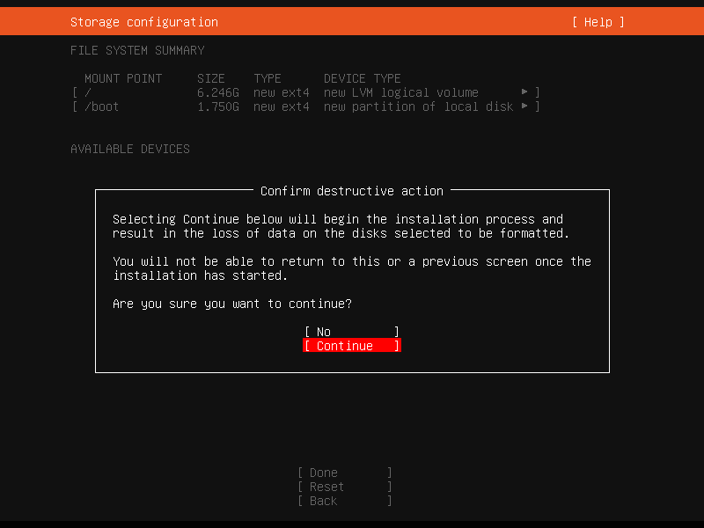Click the Storage configuration header title

[x=144, y=22]
